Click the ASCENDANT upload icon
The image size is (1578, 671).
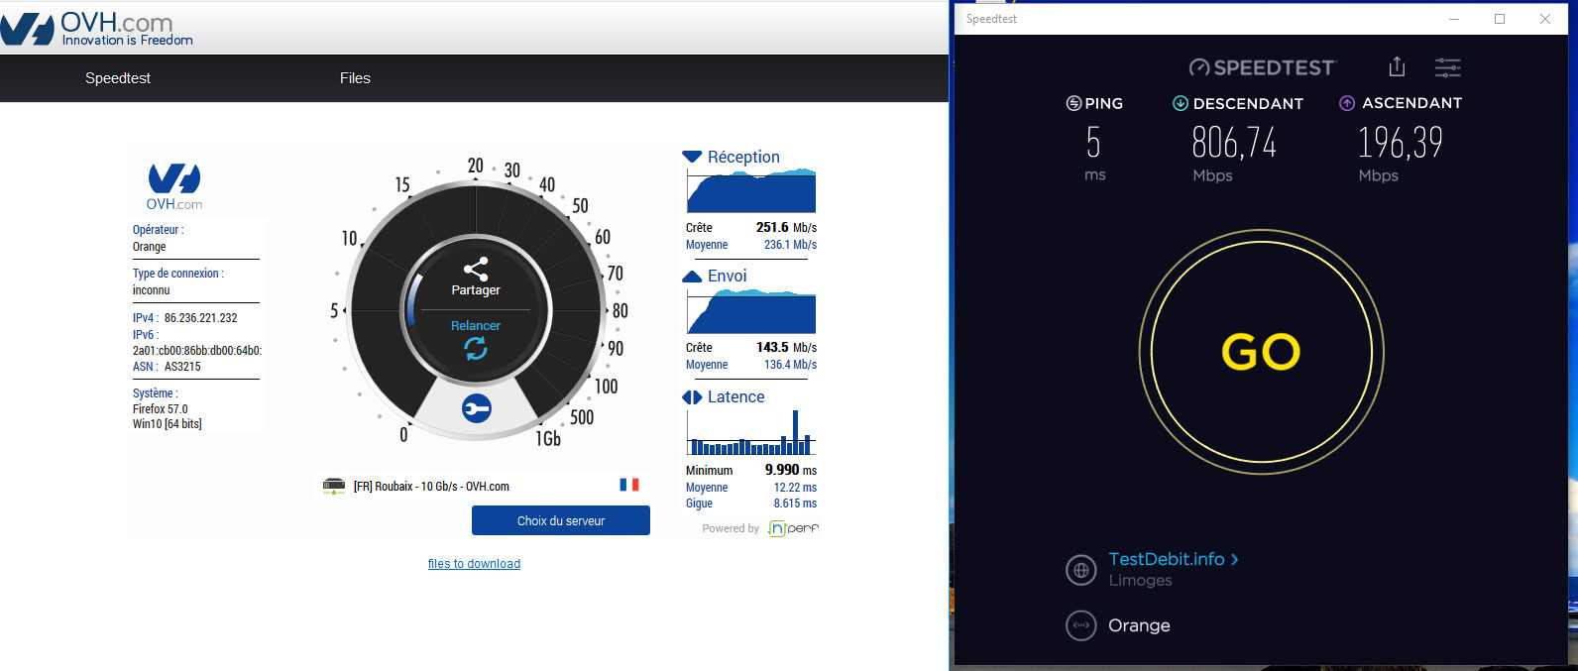(1347, 103)
